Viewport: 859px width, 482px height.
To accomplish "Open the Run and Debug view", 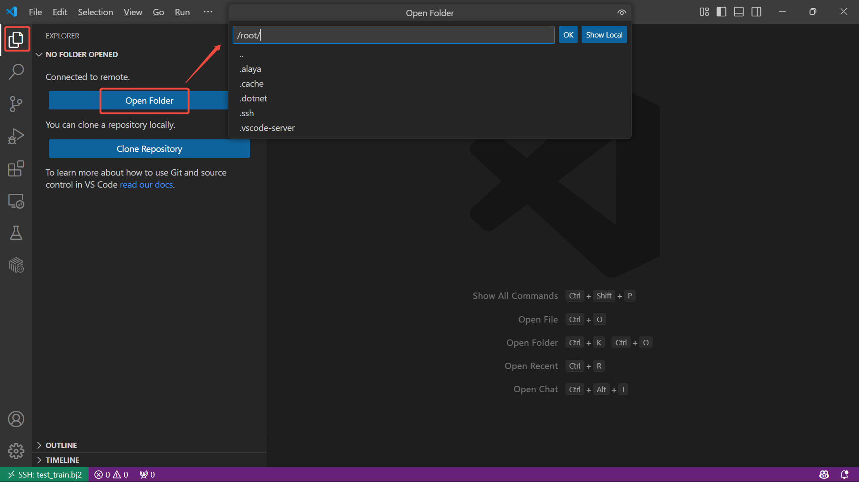I will [16, 136].
